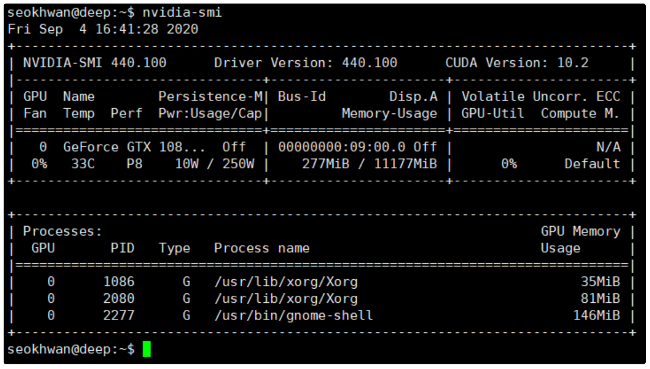
Task: Select the date line 'Fri Sep 4 16:41:28 2020'
Action: pyautogui.click(x=103, y=29)
